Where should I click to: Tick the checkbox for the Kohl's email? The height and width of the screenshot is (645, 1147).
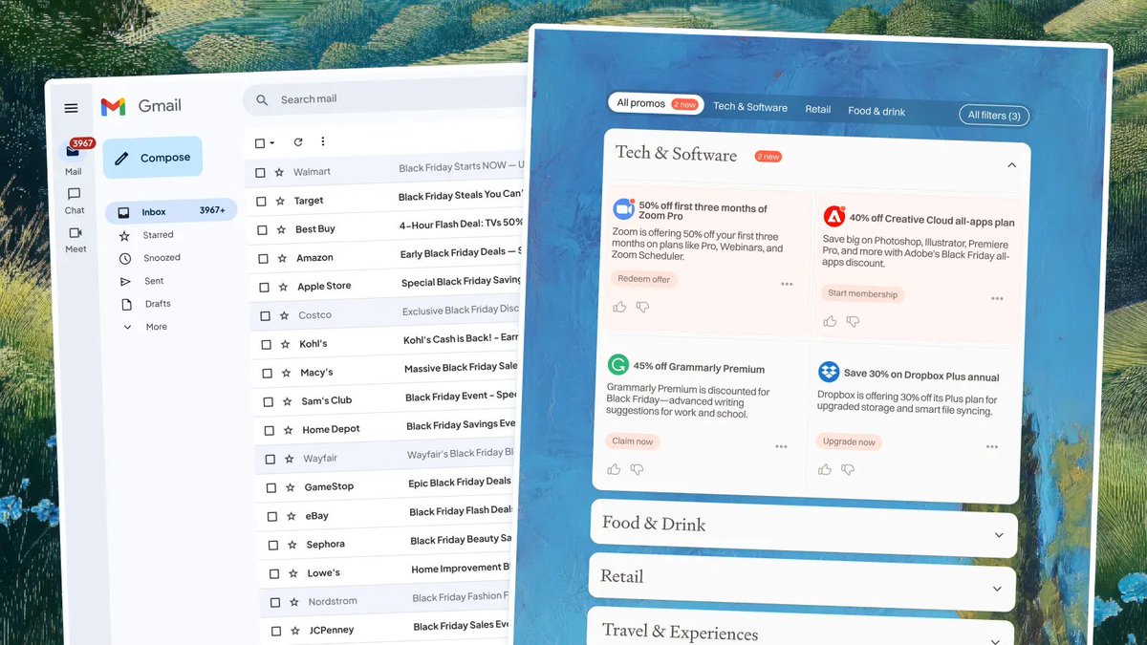point(266,344)
